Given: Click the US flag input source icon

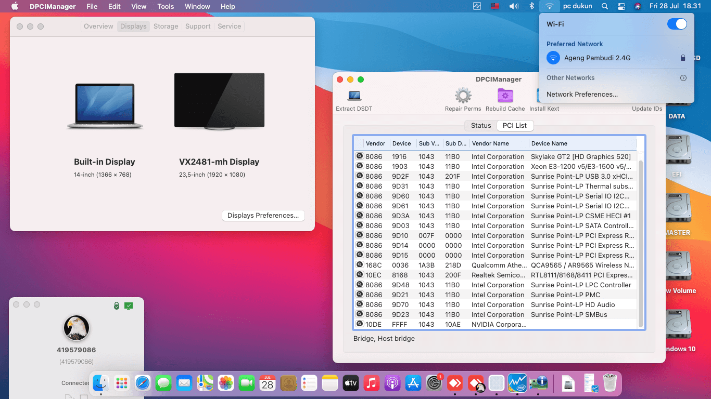Looking at the screenshot, I should [x=496, y=6].
